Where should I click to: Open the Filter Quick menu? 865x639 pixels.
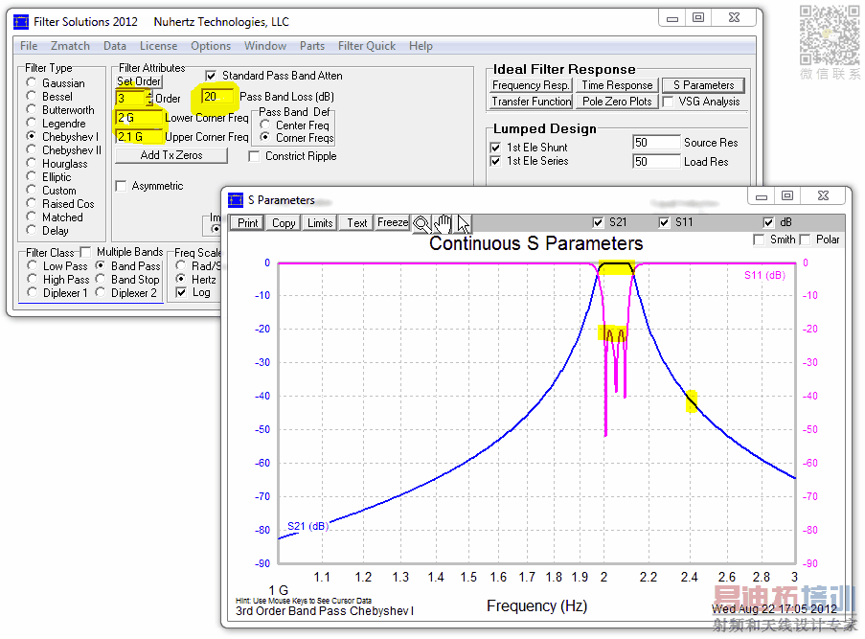tap(367, 46)
